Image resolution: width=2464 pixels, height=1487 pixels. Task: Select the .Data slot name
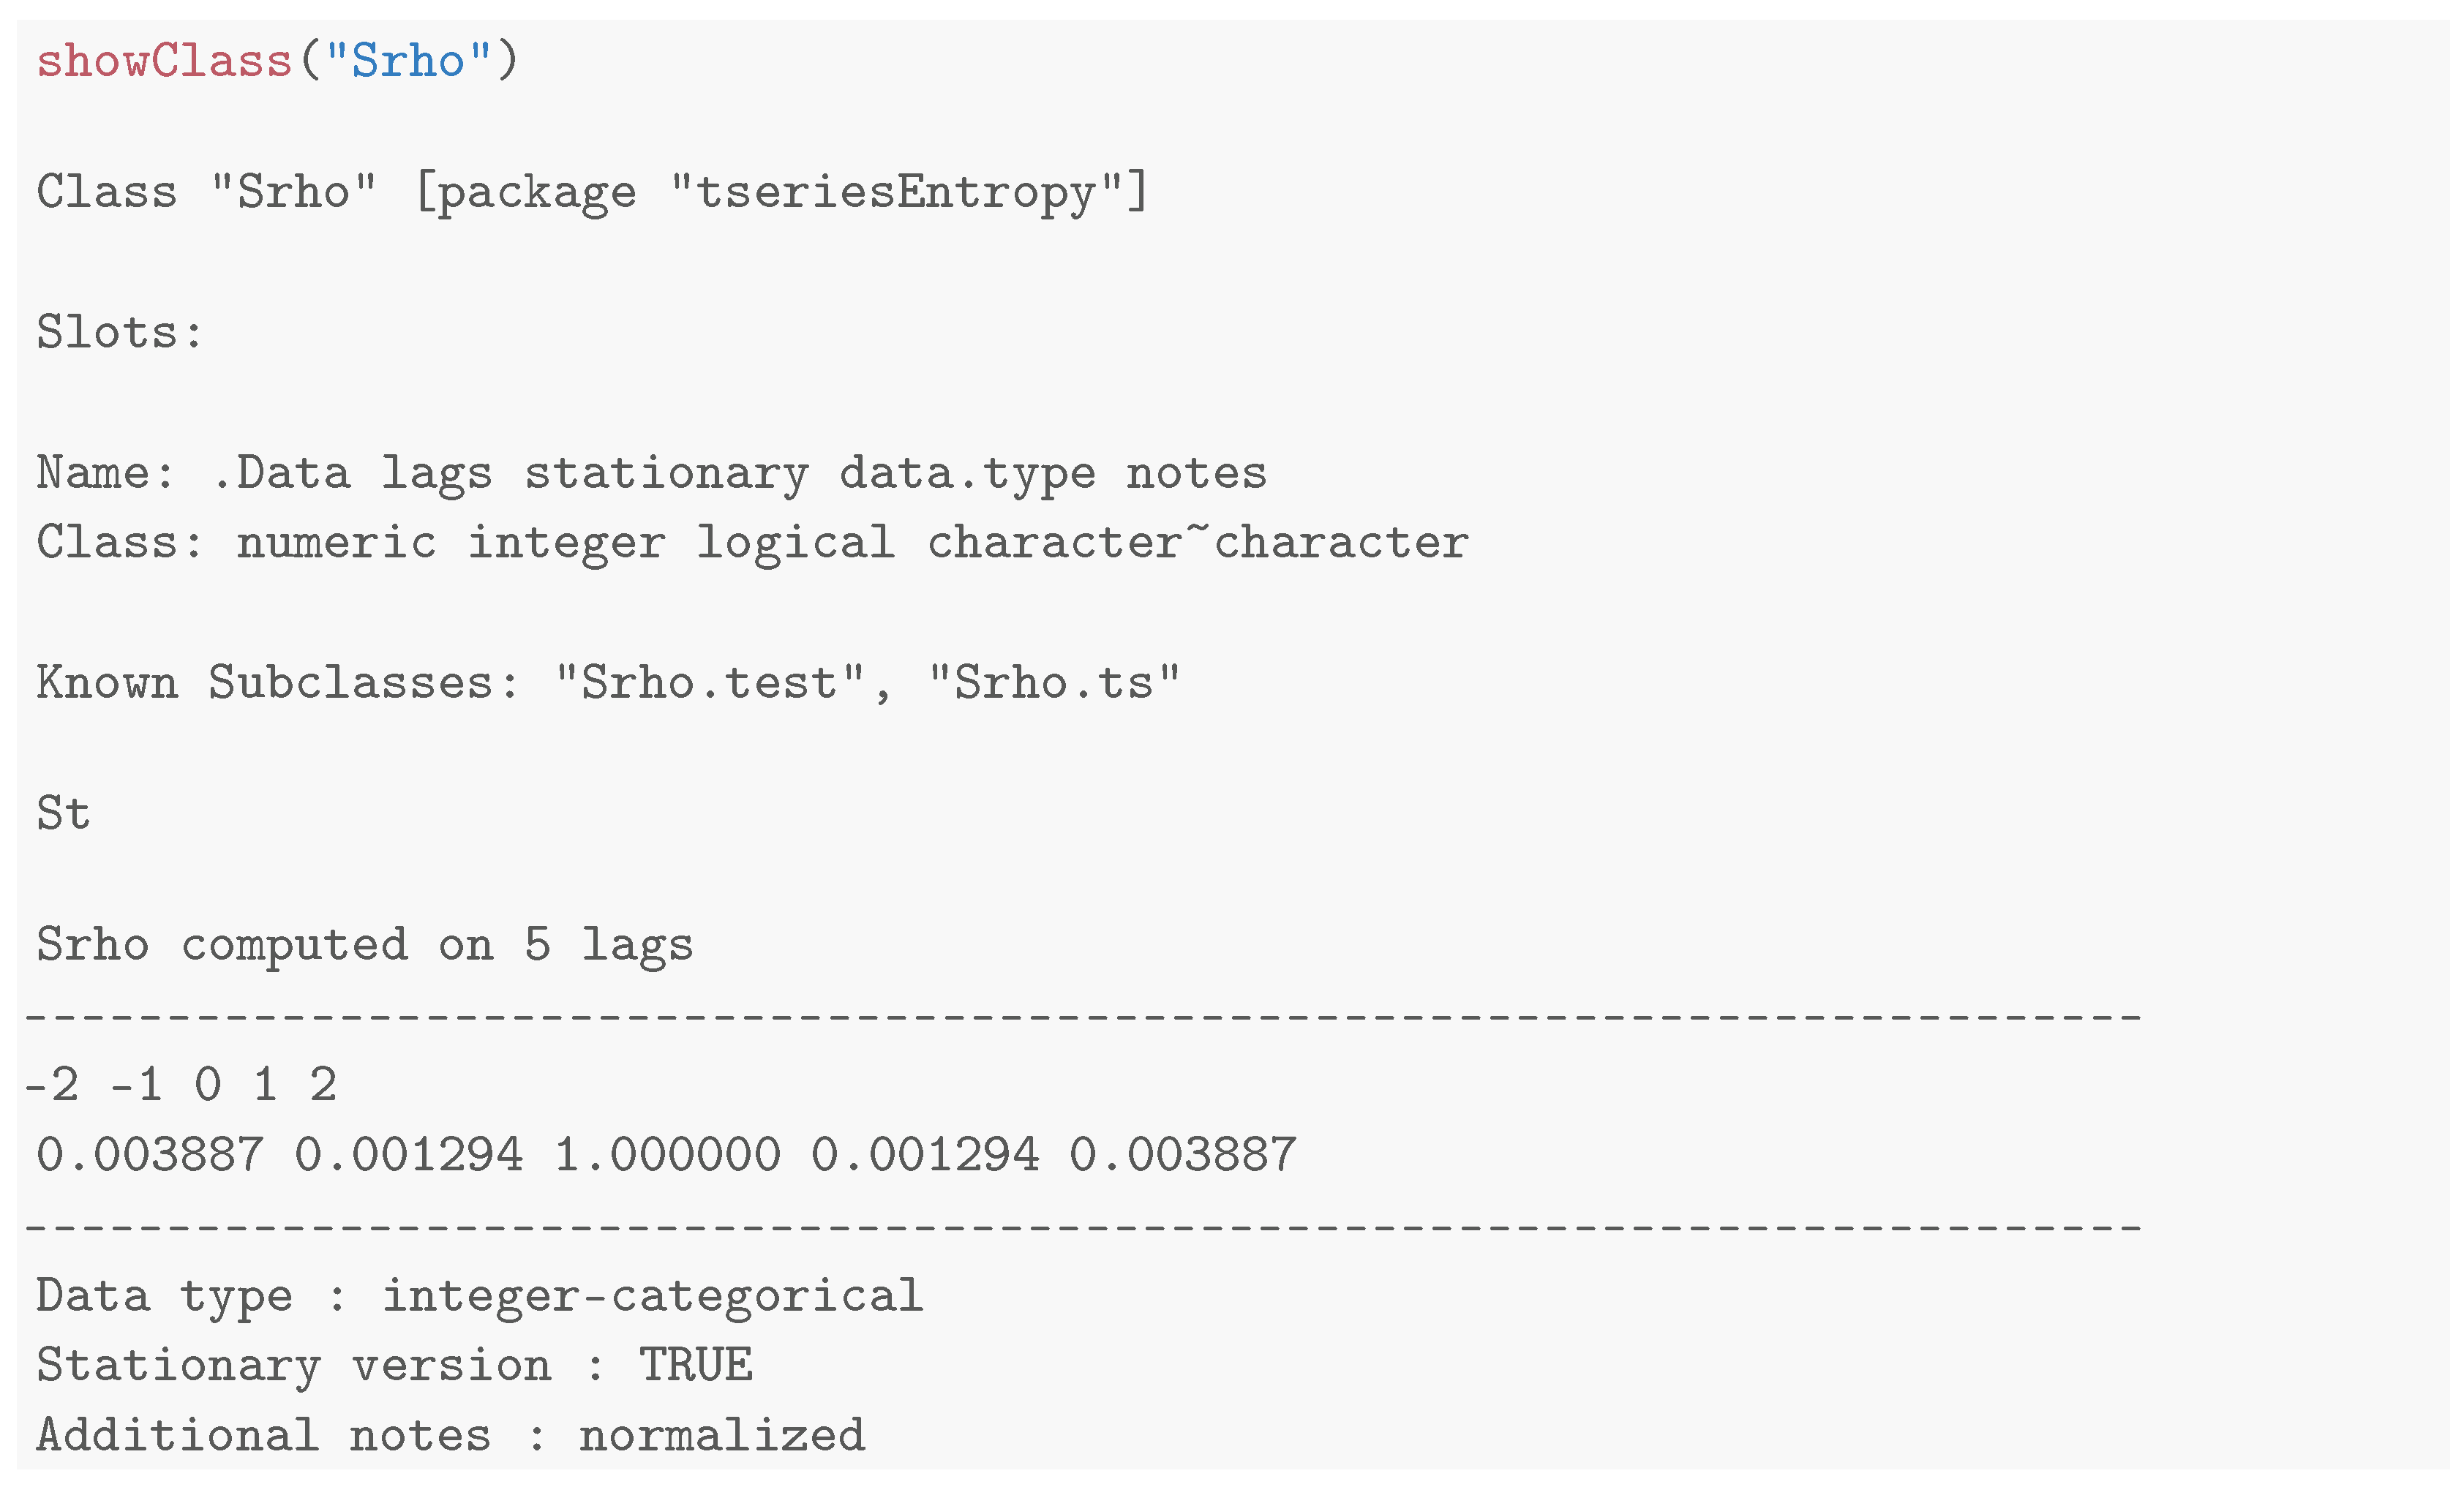point(281,473)
